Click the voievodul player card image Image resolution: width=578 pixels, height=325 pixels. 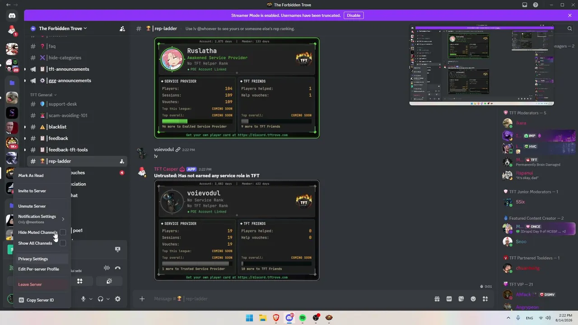point(237,230)
